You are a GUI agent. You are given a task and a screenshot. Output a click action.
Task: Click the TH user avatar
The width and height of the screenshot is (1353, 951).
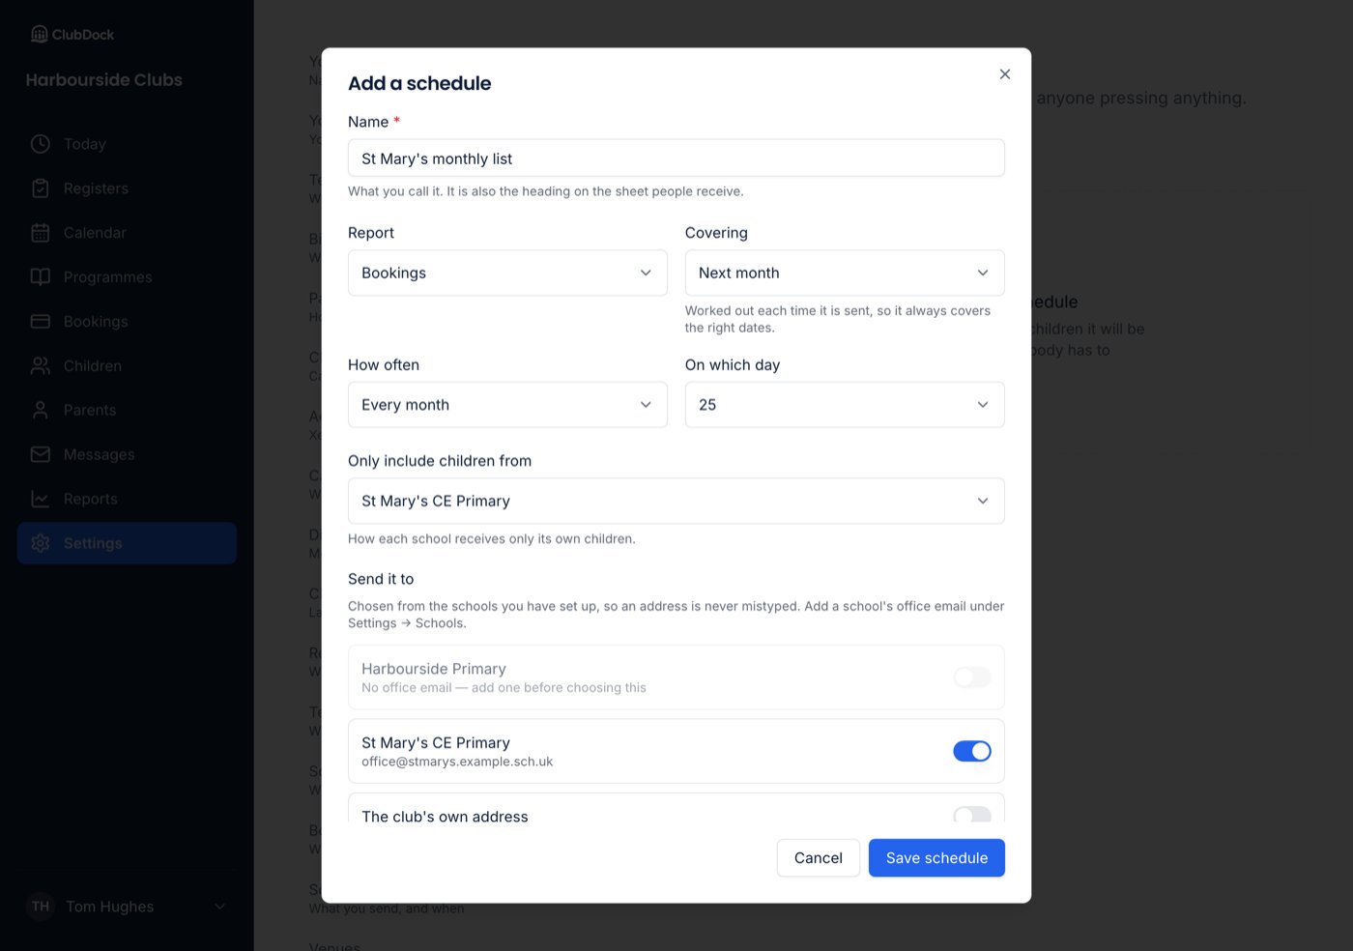(41, 907)
